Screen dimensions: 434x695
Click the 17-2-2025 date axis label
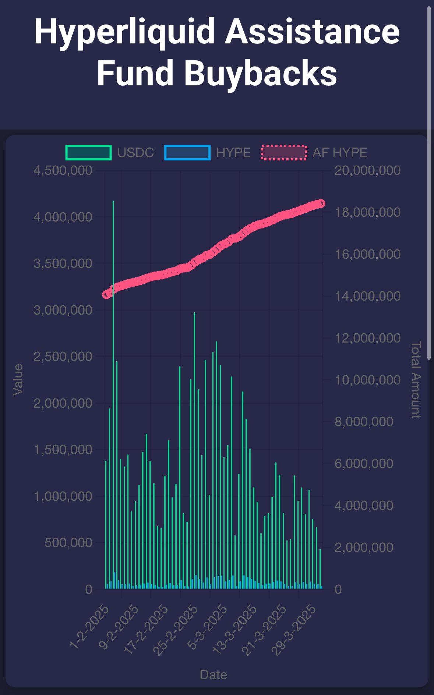(146, 630)
